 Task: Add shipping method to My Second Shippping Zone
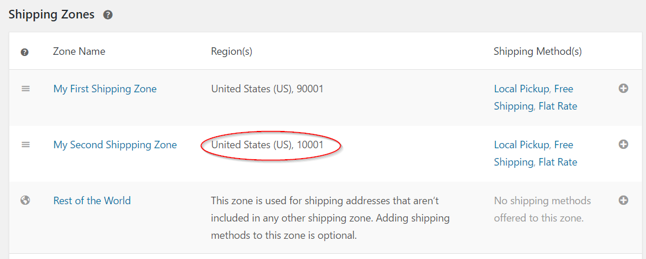coord(623,144)
